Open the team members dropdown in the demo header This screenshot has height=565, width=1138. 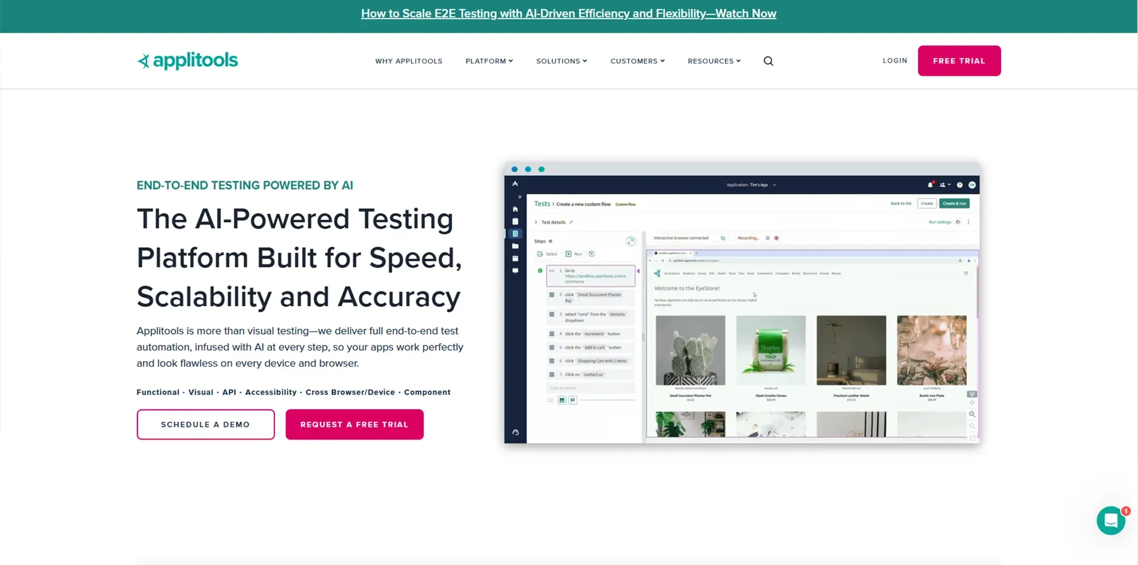[x=945, y=185]
